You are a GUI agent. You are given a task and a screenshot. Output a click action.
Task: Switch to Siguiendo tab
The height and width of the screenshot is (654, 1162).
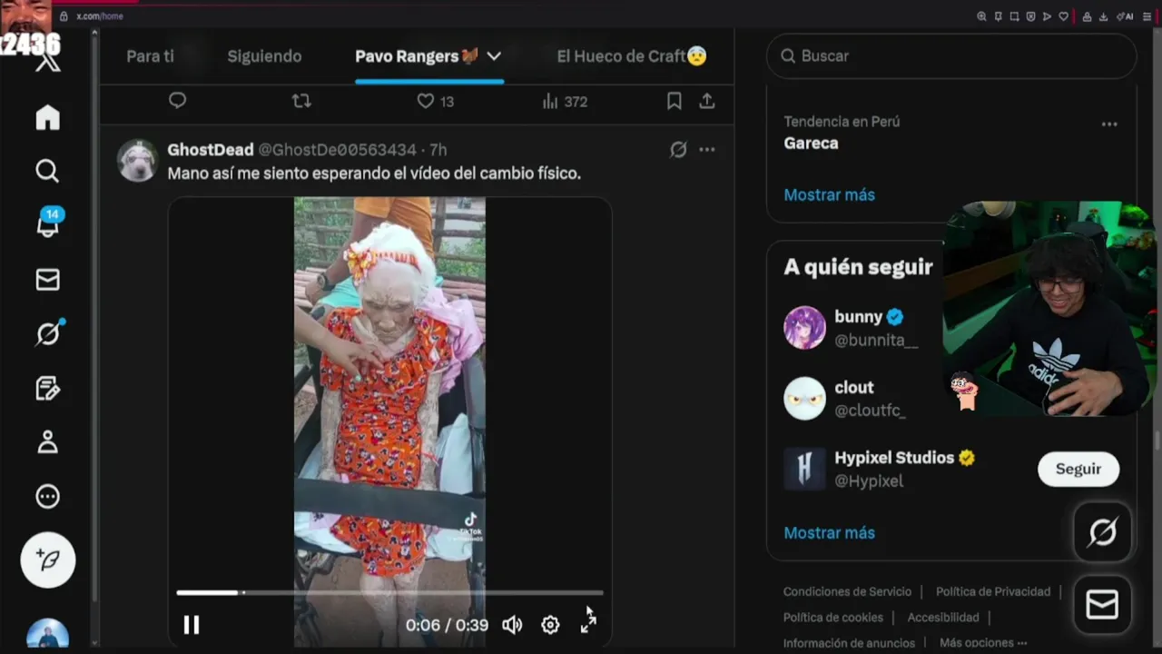264,56
